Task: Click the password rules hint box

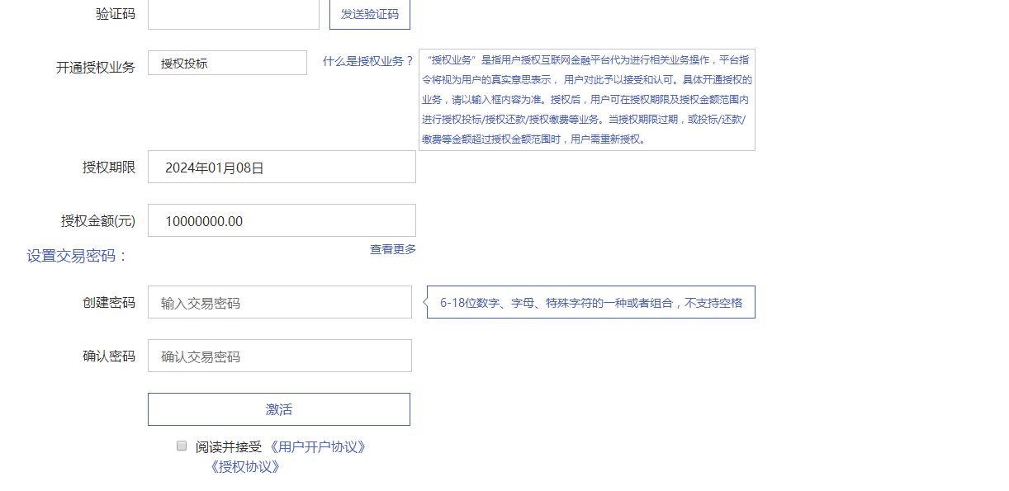Action: 590,302
